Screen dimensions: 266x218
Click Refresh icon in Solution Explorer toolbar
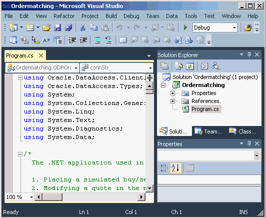190,66
